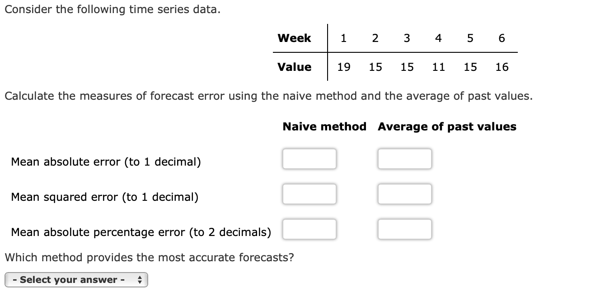The image size is (591, 296).
Task: Click the Mean squared error Naive method input box
Action: [309, 194]
